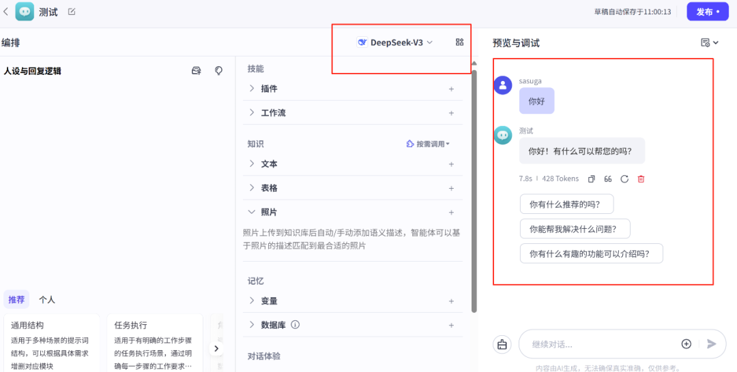
Task: Click the prompt library icon in 人设与回复逻辑
Action: [x=197, y=71]
